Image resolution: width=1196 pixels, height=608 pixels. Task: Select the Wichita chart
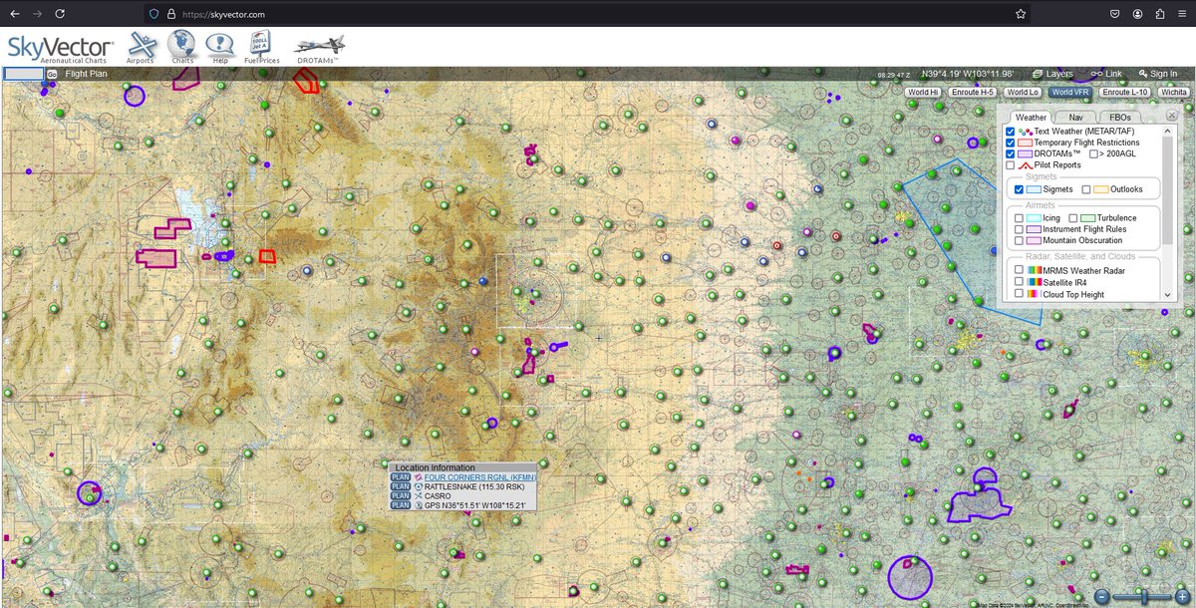pos(1174,92)
